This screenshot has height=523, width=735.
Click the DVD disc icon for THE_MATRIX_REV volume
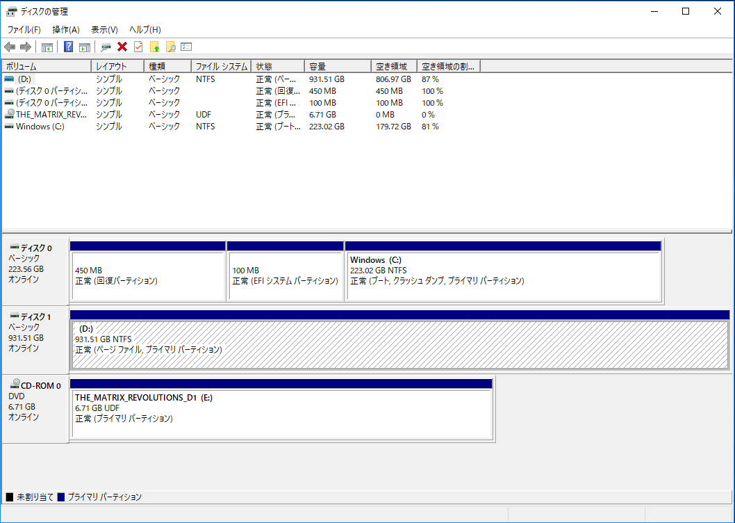tap(9, 114)
